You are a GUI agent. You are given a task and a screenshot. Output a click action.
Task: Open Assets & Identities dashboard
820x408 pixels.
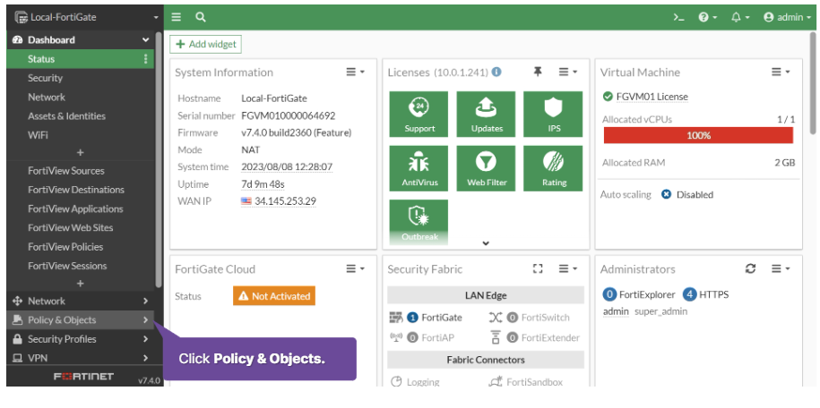[66, 116]
